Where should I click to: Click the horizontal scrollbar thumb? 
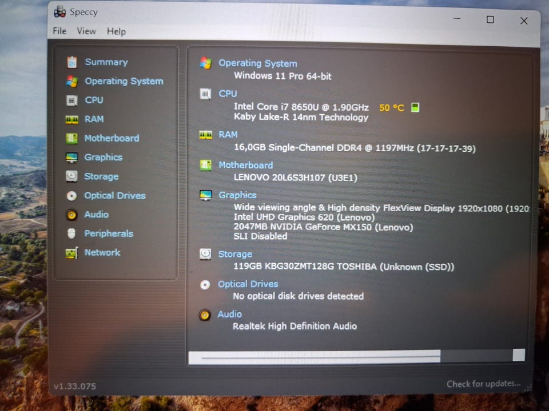pyautogui.click(x=315, y=357)
